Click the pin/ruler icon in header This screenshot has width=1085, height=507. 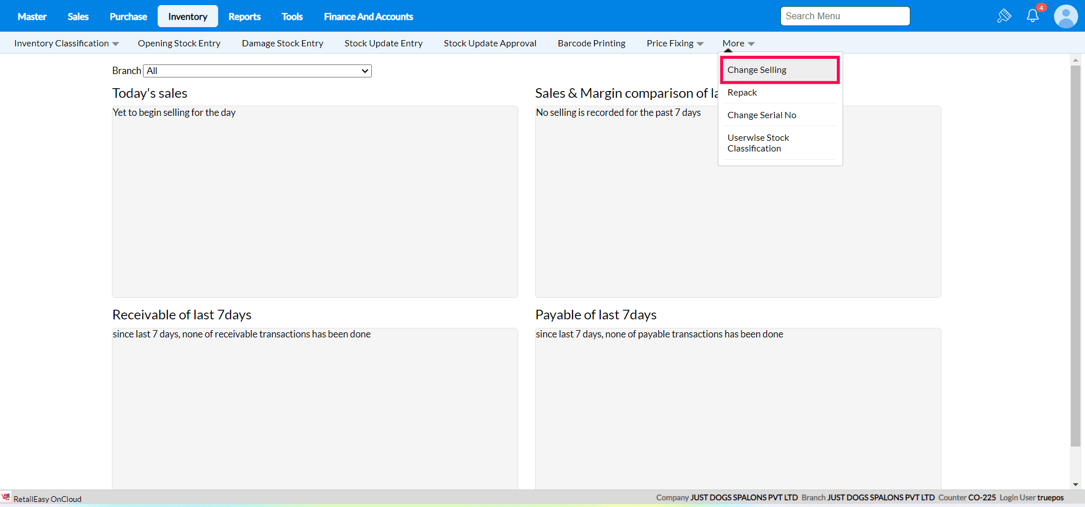tap(1004, 16)
